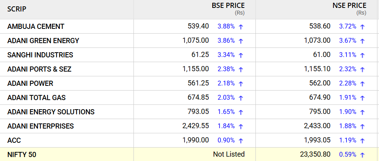Click the NSE PRICE column header
This screenshot has height=161, width=379.
350,6
